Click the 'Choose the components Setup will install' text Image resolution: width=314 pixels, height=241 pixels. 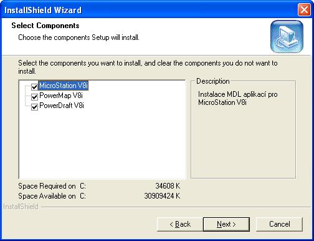coord(78,37)
